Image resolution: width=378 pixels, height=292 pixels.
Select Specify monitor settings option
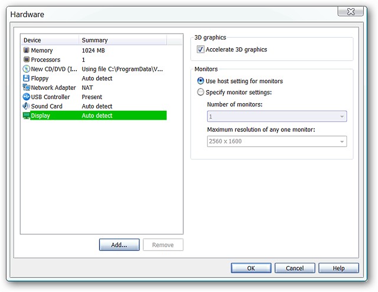tap(200, 92)
